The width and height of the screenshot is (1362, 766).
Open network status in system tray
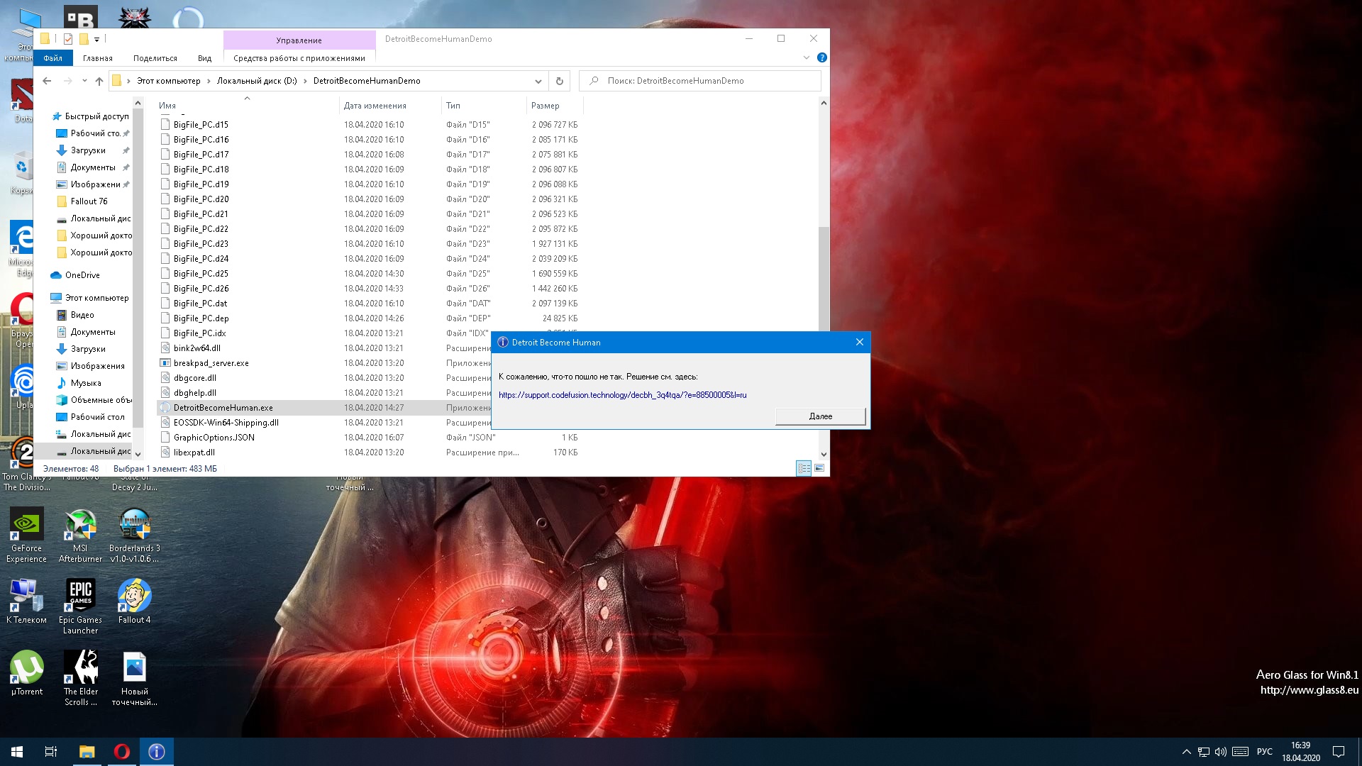(1203, 752)
